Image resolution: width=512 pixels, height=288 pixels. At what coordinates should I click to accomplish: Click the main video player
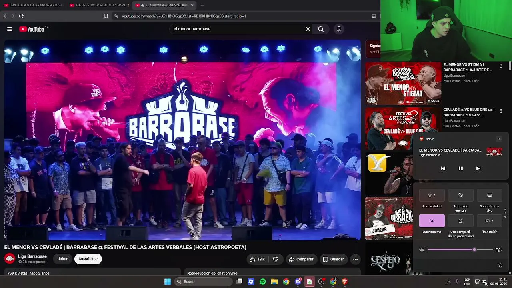pos(182,140)
